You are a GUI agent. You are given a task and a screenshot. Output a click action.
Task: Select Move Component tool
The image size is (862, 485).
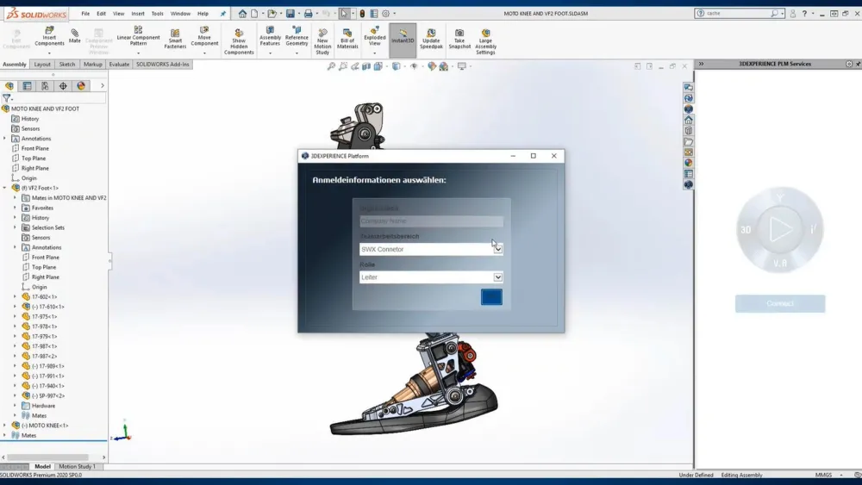coord(204,37)
